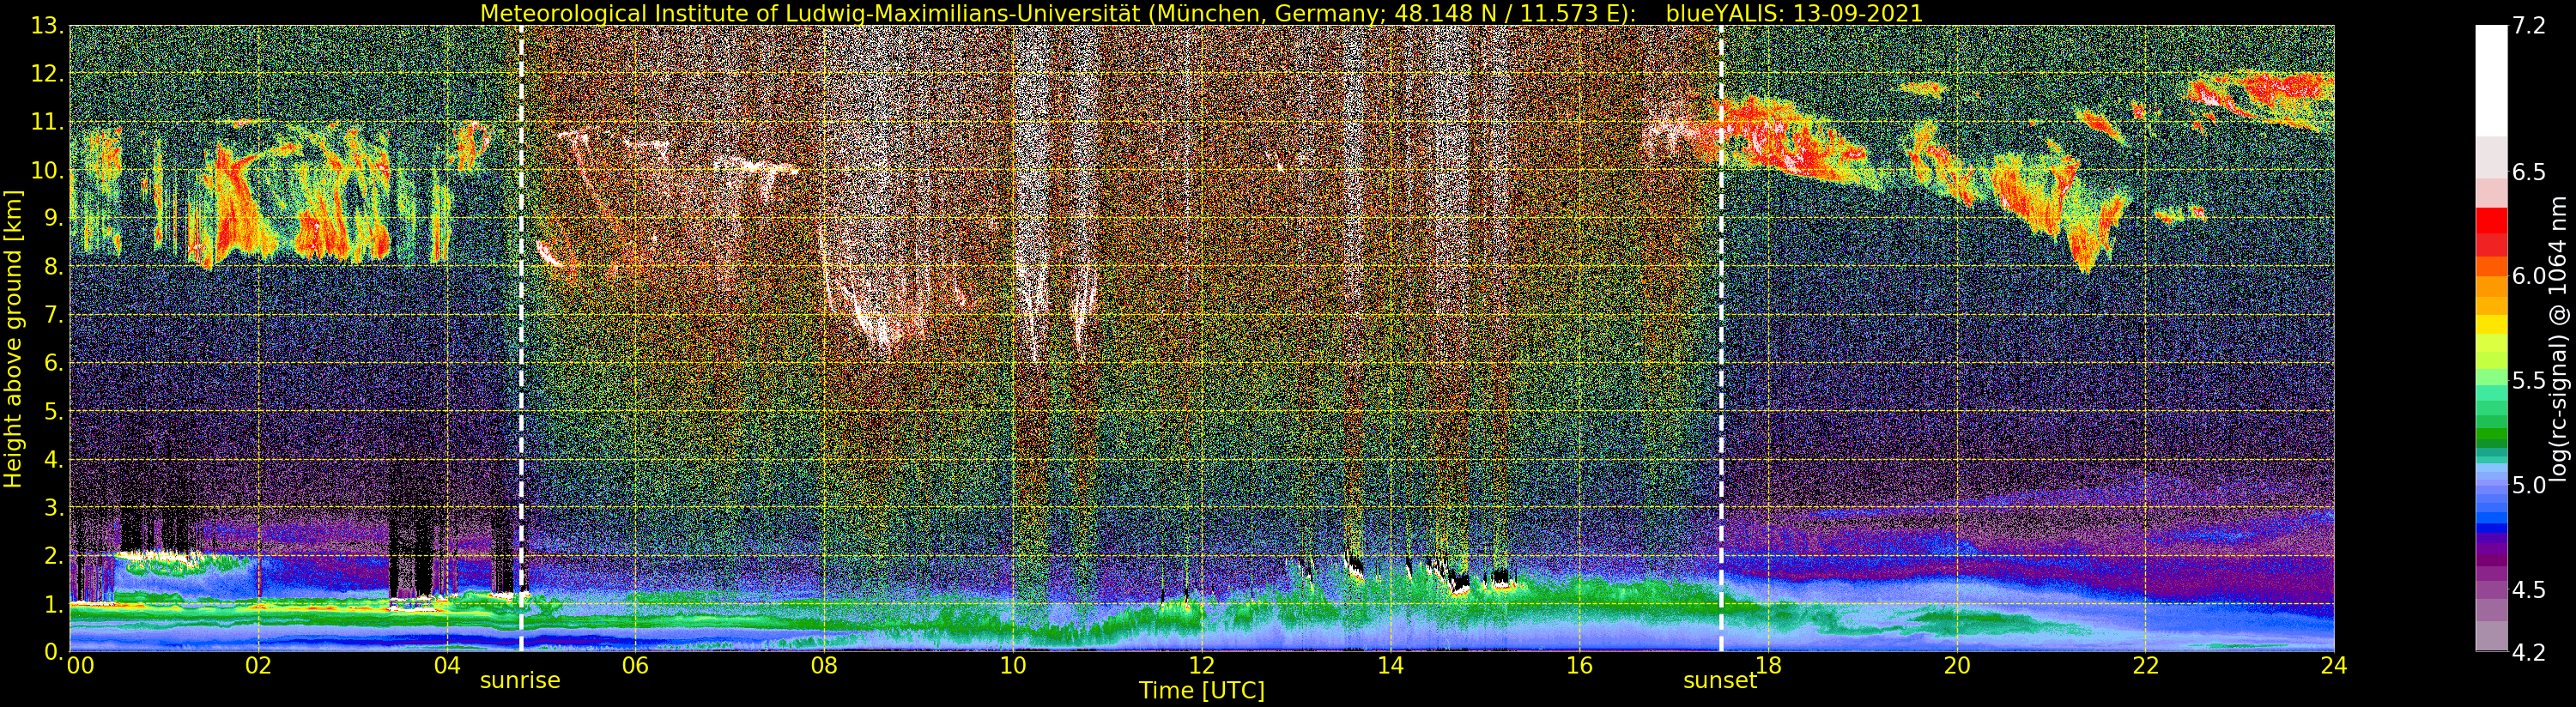The height and width of the screenshot is (707, 2576).
Task: Click the 'Height above ground [km]' axis label
Action: [x=13, y=339]
